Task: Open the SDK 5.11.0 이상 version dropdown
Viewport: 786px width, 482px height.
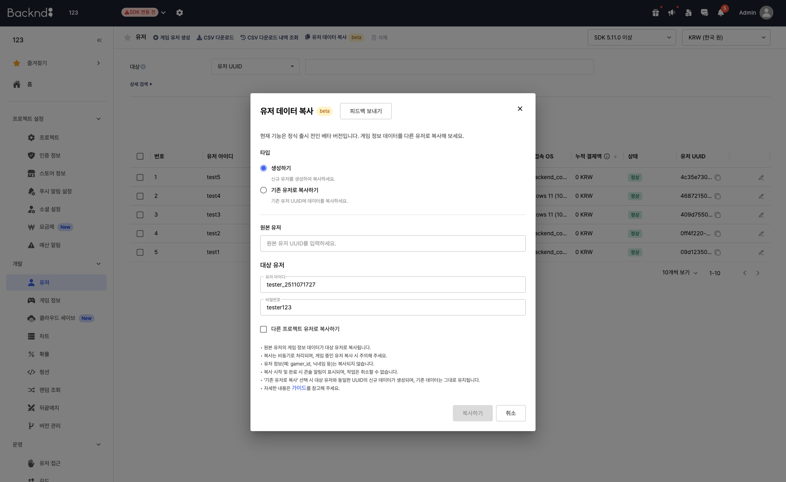Action: (x=631, y=37)
